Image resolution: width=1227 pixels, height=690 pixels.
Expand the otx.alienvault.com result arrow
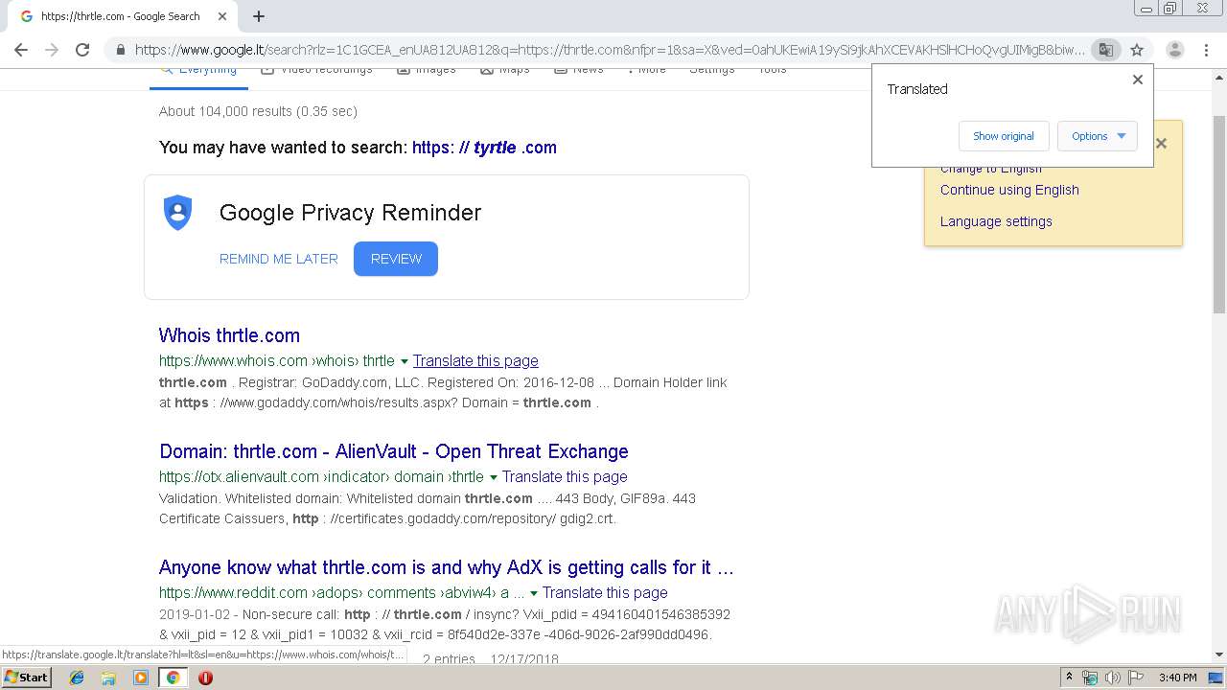click(493, 477)
